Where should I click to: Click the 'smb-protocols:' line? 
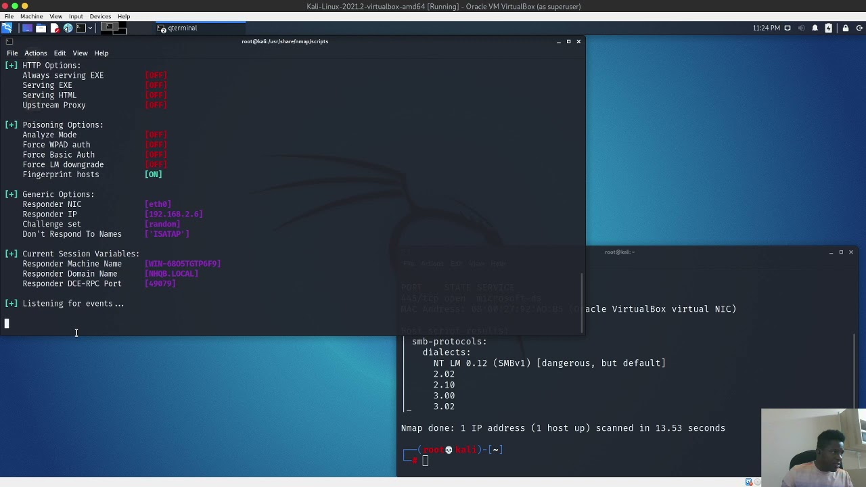[449, 342]
